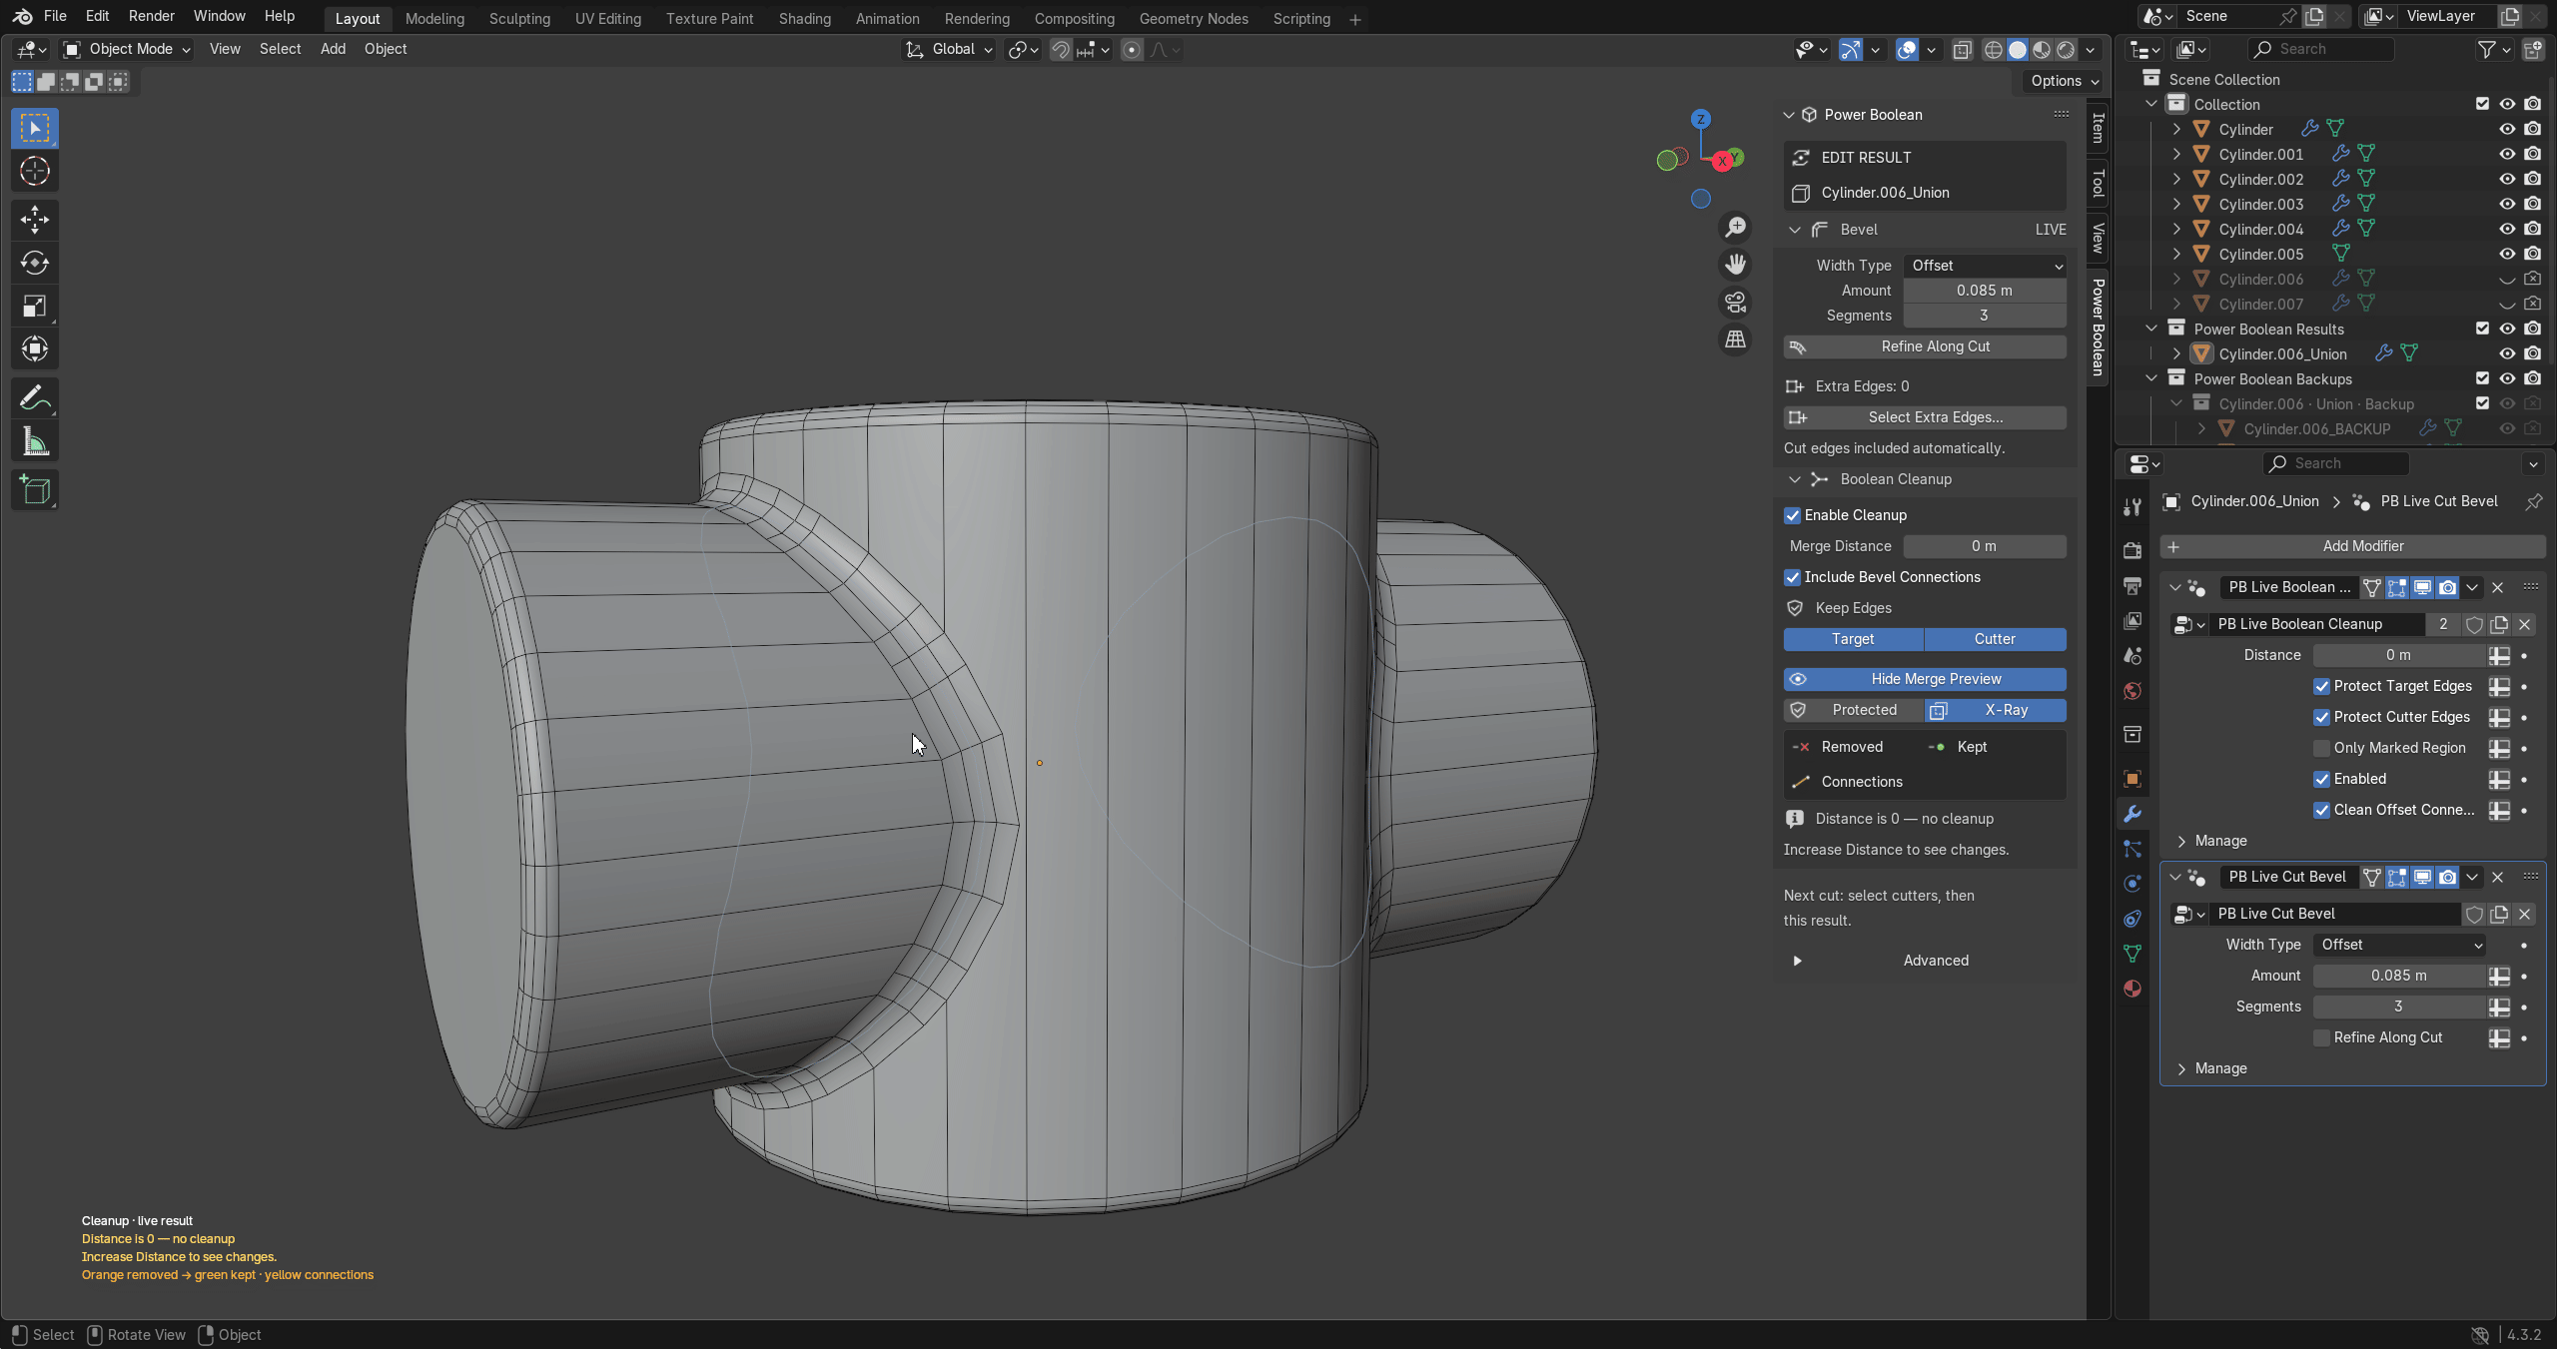2557x1349 pixels.
Task: Open the Tool sidebar tab
Action: (x=2098, y=184)
